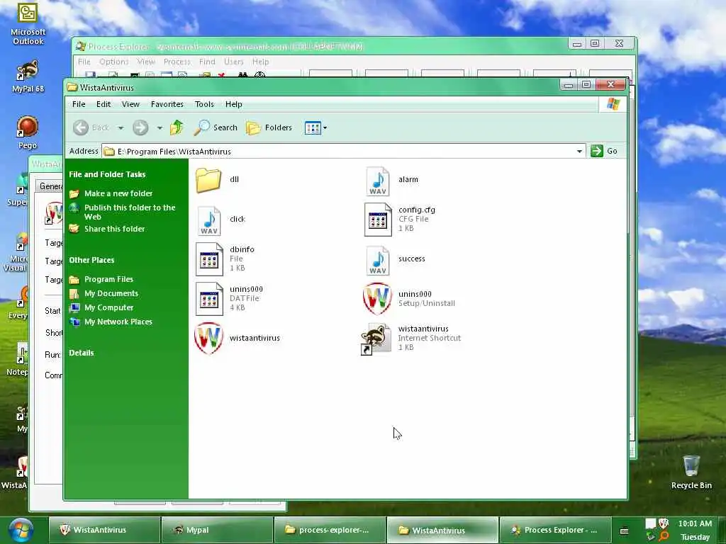Screen dimensions: 726x544
Task: Select the wistaantivirus Internet Shortcut icon
Action: click(376, 339)
